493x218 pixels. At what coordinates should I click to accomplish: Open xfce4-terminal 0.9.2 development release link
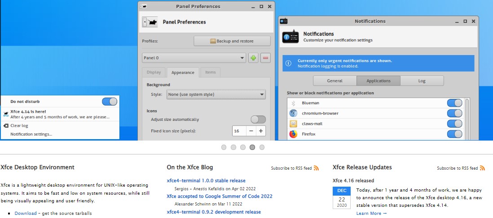pos(214,212)
